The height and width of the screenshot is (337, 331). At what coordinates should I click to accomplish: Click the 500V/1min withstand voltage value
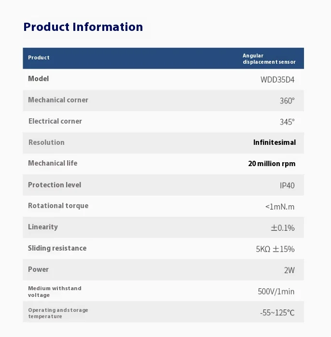(276, 292)
